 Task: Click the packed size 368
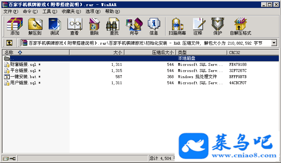point(170,77)
